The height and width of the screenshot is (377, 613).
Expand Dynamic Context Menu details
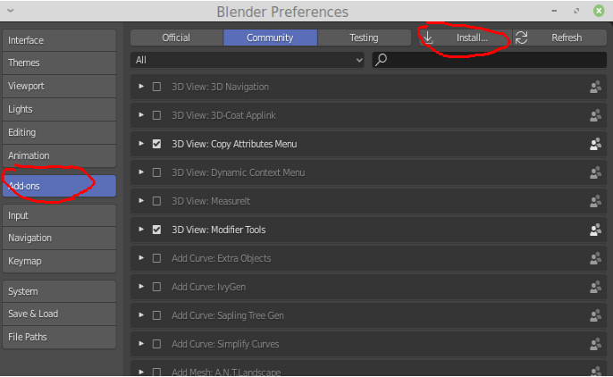[141, 172]
